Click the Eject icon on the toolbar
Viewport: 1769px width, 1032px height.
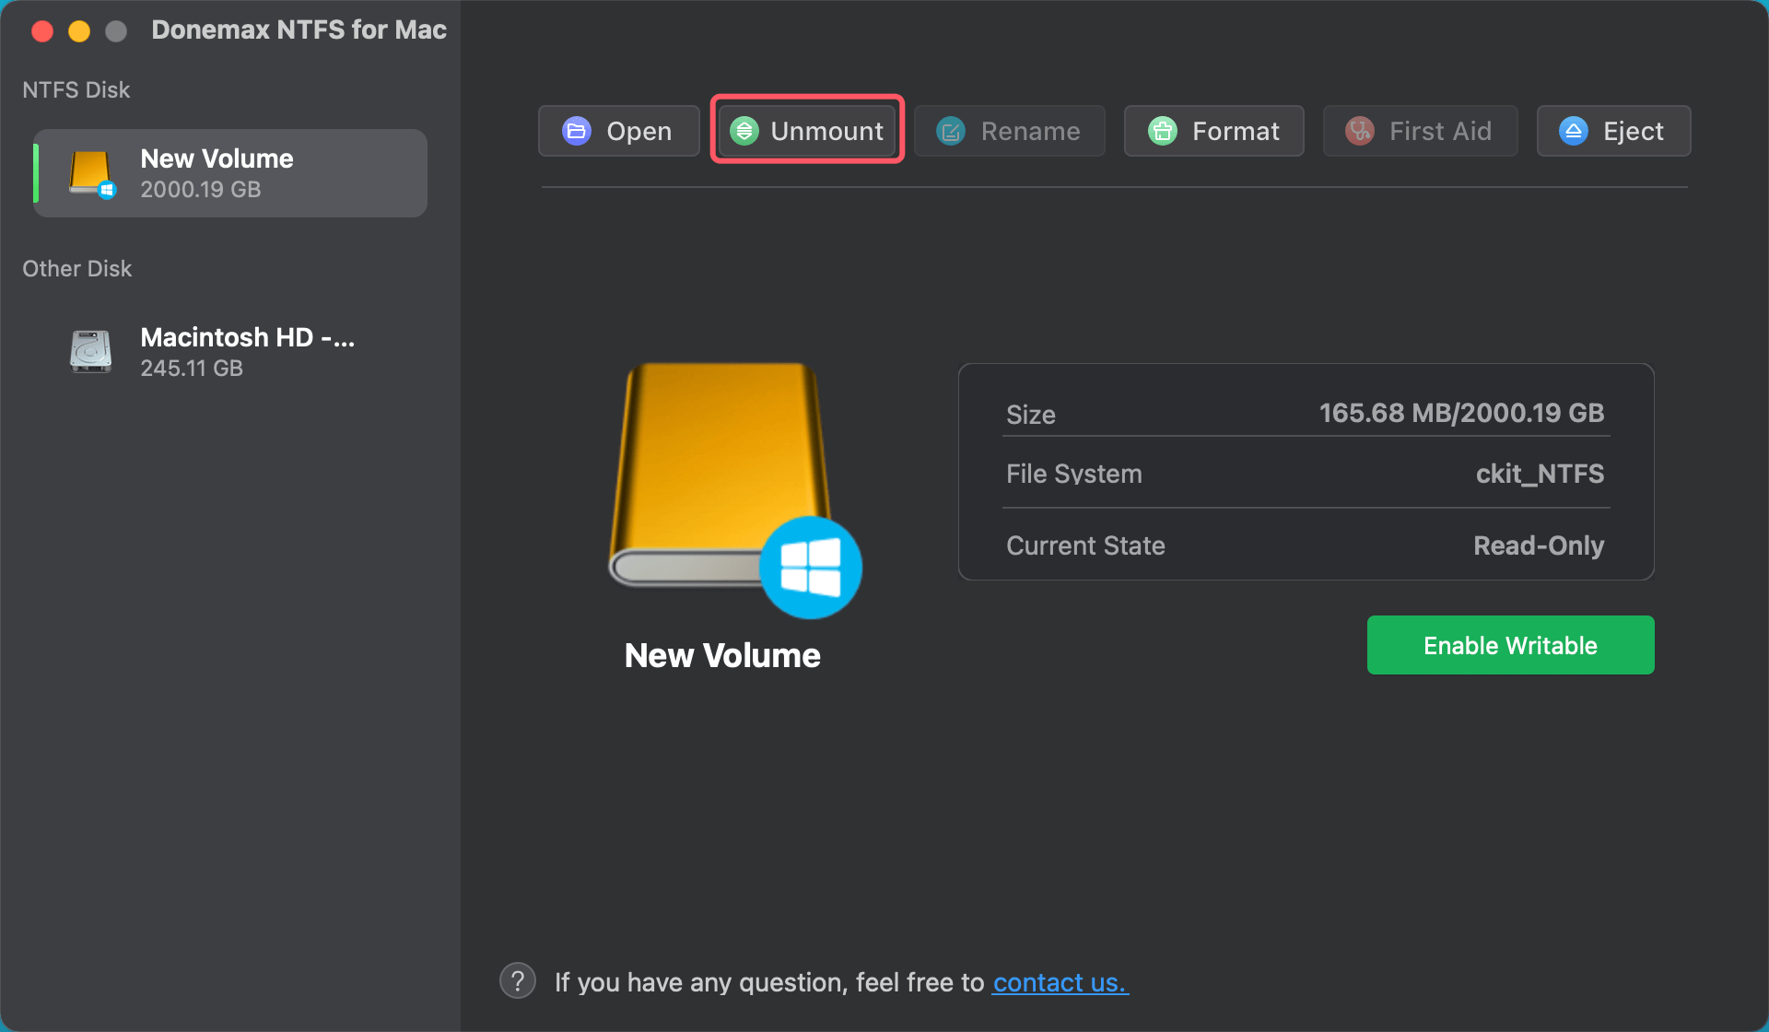click(x=1573, y=131)
